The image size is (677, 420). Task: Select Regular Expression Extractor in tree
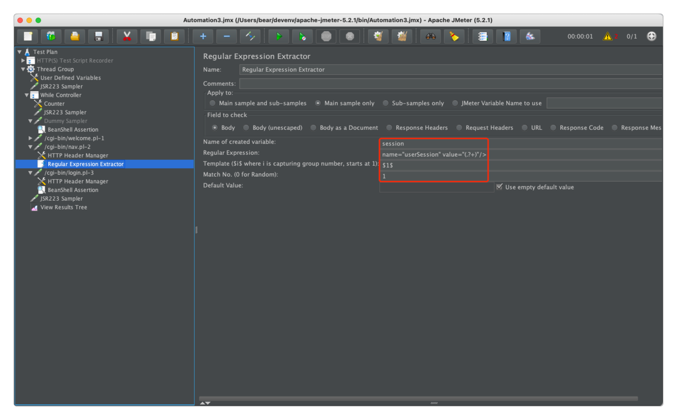coord(85,164)
